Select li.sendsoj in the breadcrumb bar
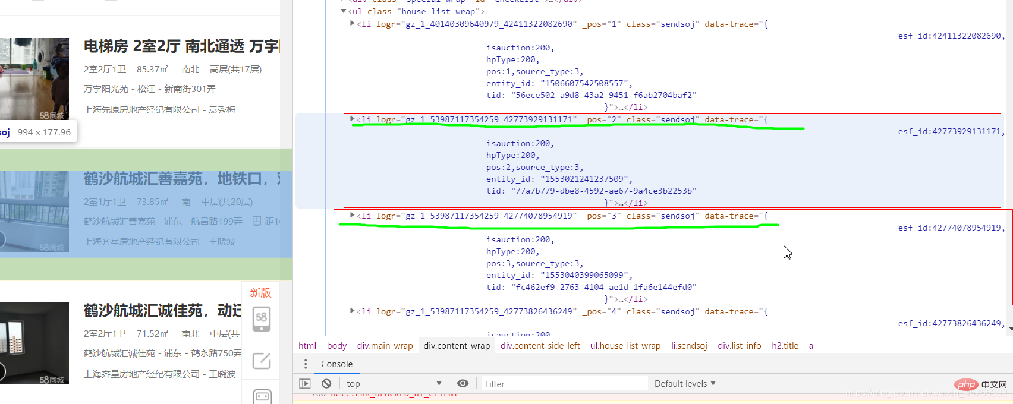Image resolution: width=1013 pixels, height=404 pixels. [689, 346]
